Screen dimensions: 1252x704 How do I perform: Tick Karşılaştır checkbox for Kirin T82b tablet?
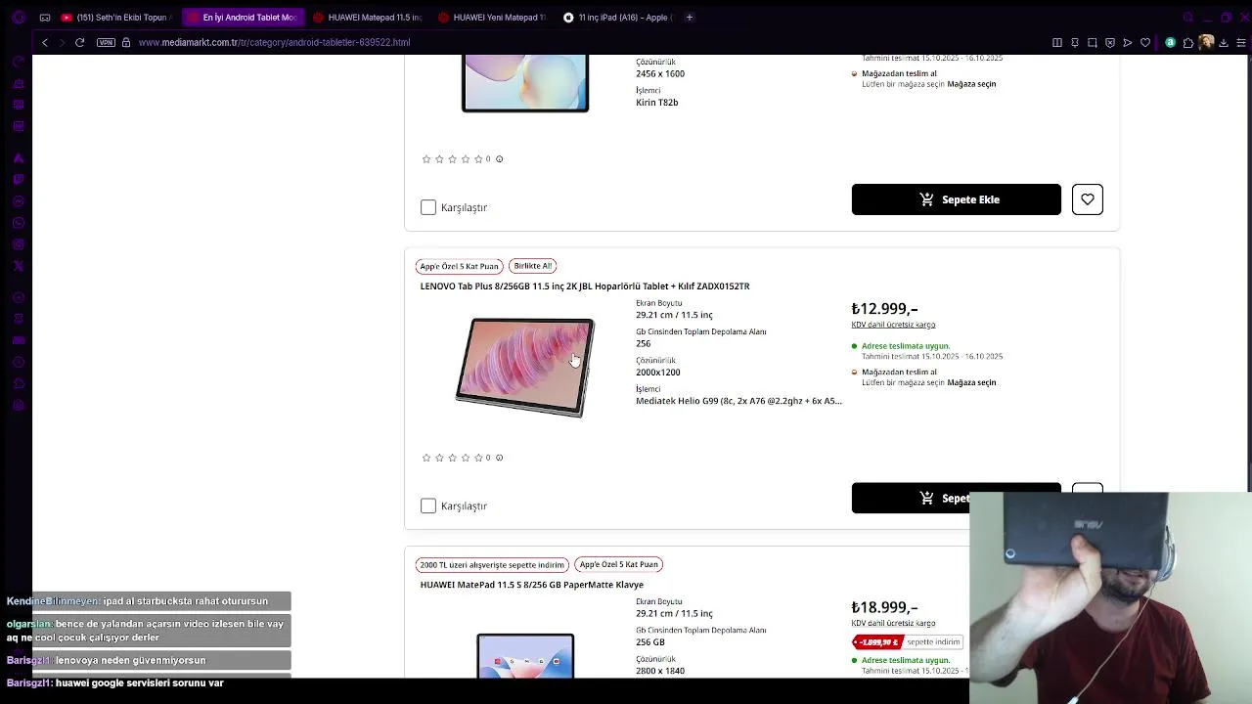click(428, 207)
